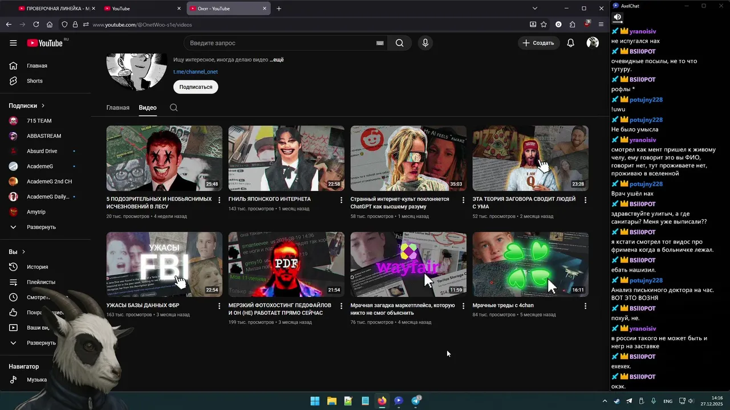The height and width of the screenshot is (410, 730).
Task: Click ENG language indicator in taskbar
Action: tap(667, 401)
